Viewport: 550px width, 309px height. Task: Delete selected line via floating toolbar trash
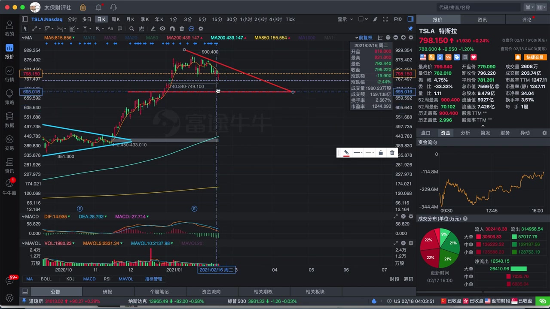point(392,153)
